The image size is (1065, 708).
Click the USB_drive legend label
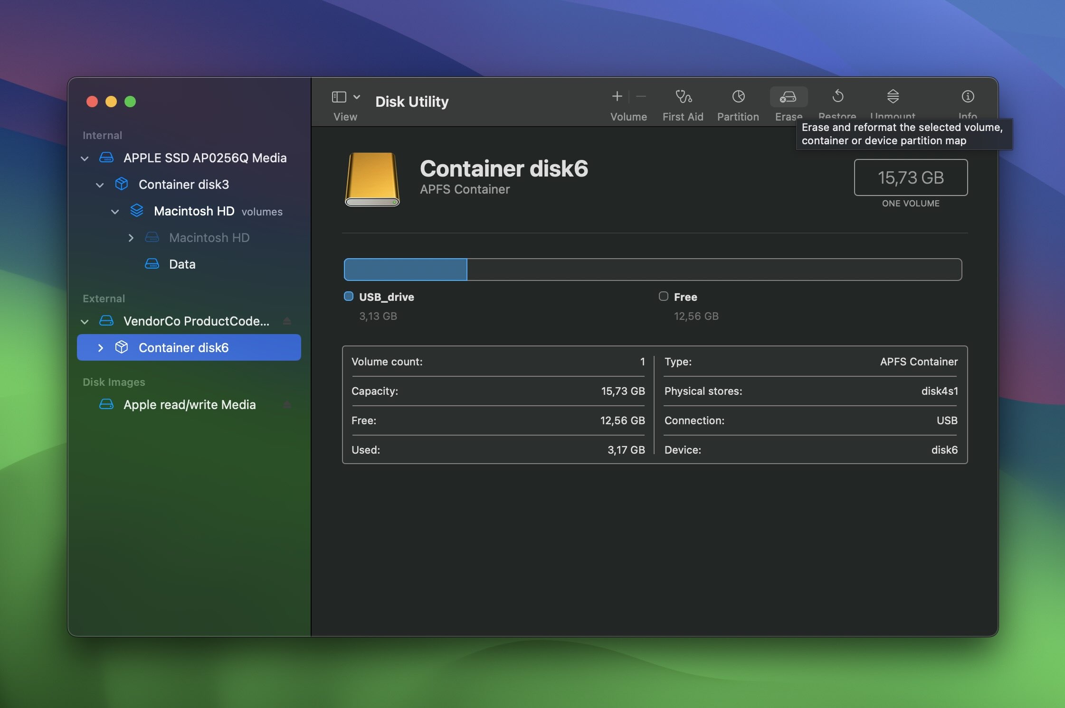click(386, 297)
